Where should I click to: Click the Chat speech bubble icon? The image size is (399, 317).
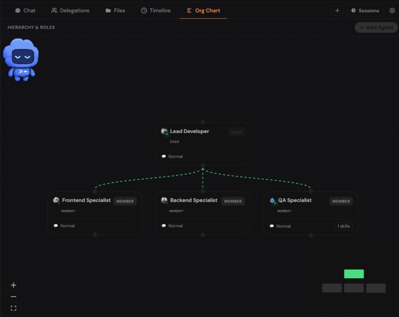click(18, 11)
